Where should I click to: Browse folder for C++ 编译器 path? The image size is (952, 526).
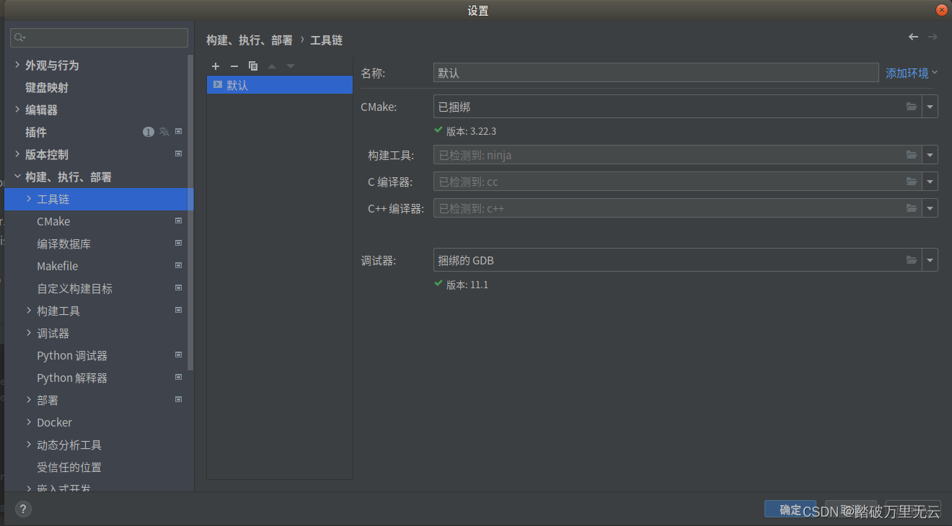coord(912,208)
